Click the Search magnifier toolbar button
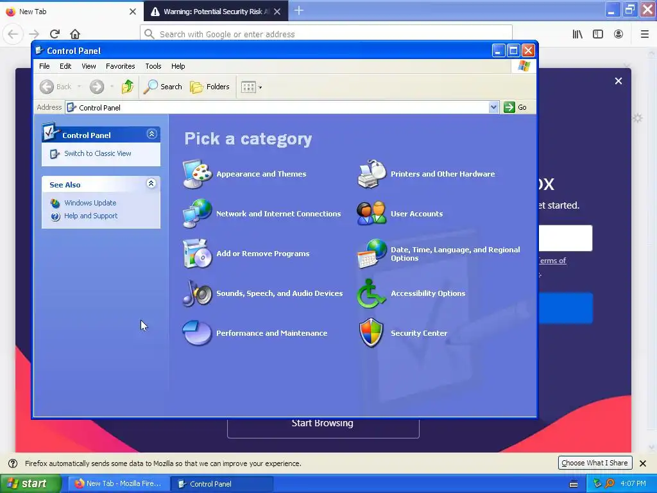Image resolution: width=657 pixels, height=493 pixels. click(163, 87)
